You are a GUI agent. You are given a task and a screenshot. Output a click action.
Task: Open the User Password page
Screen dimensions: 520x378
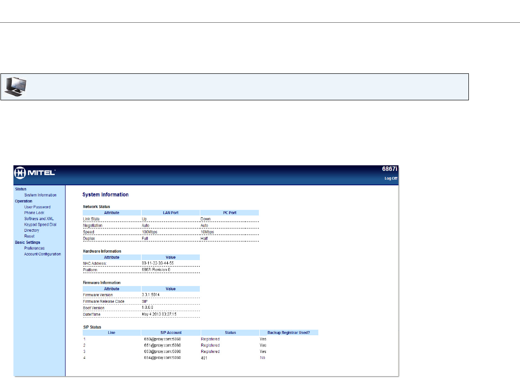click(x=37, y=207)
